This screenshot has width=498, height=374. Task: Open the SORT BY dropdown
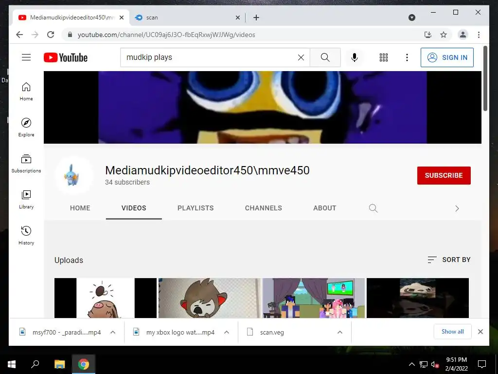(449, 260)
